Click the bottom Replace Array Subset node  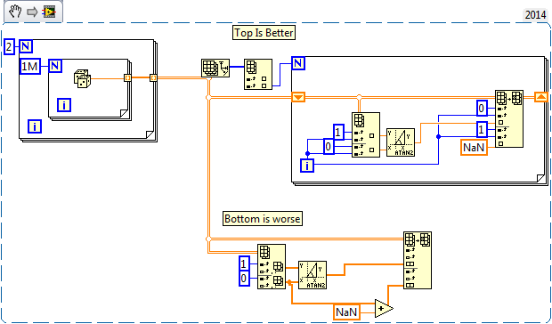click(x=418, y=260)
